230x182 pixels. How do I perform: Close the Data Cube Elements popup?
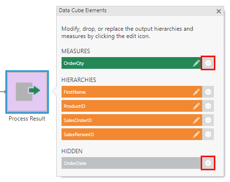pyautogui.click(x=219, y=11)
